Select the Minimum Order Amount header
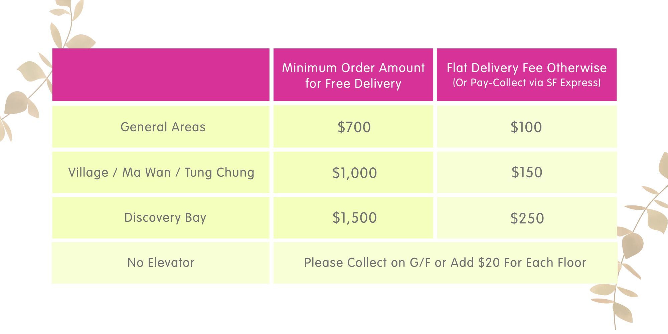 [x=353, y=75]
